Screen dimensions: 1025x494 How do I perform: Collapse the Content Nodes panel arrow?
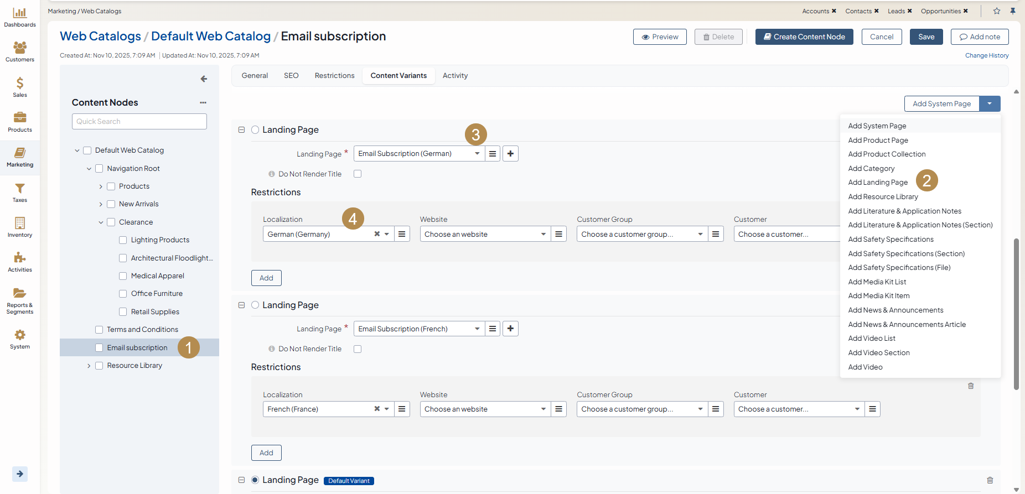(x=204, y=79)
